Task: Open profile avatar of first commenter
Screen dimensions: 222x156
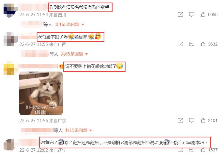Action: tap(10, 10)
